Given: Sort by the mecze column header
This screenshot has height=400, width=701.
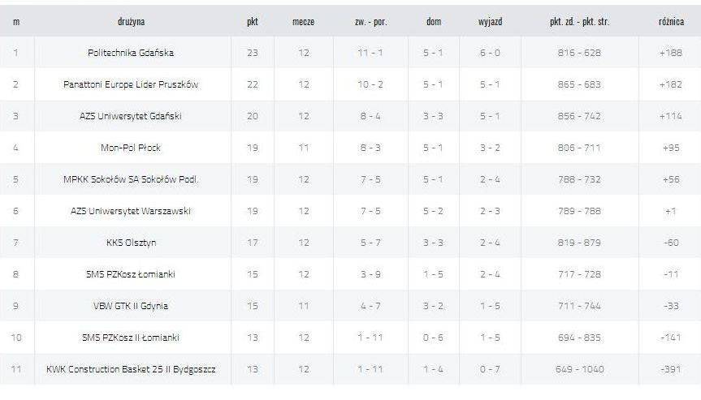Looking at the screenshot, I should click(x=303, y=21).
